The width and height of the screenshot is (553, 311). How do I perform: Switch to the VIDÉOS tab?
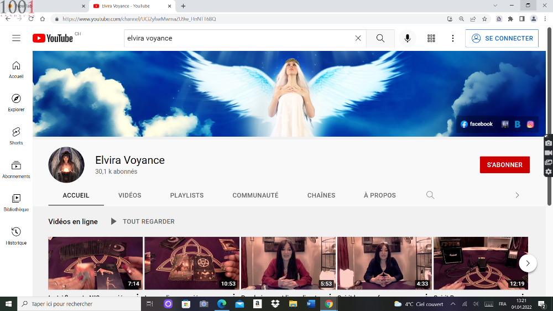pyautogui.click(x=130, y=195)
